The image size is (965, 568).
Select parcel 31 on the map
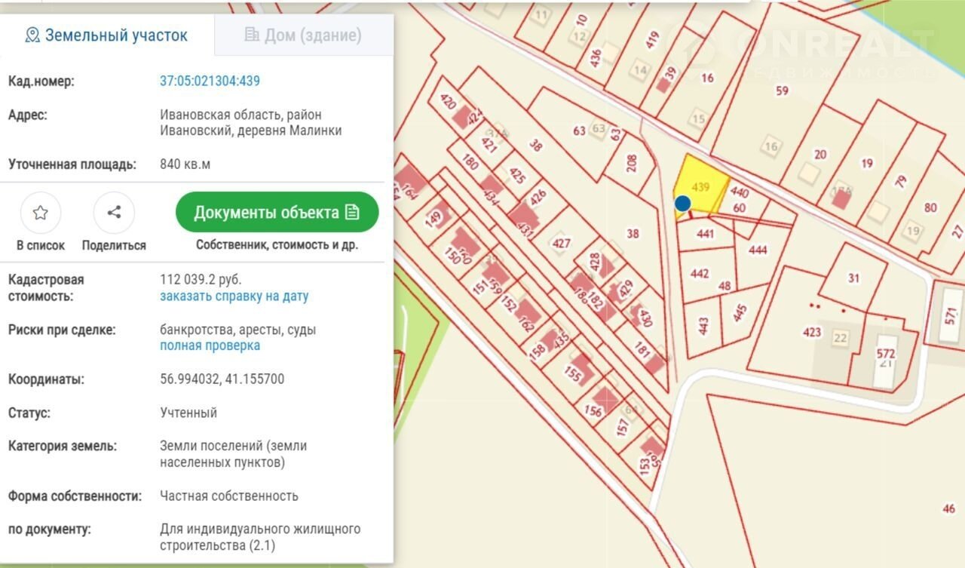[x=853, y=278]
